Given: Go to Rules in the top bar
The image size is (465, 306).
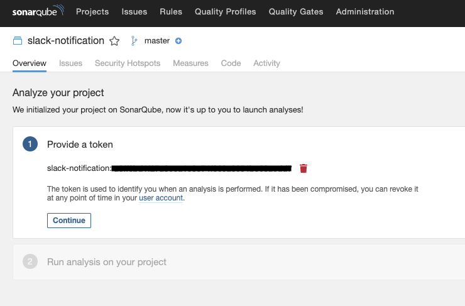Looking at the screenshot, I should tap(171, 11).
